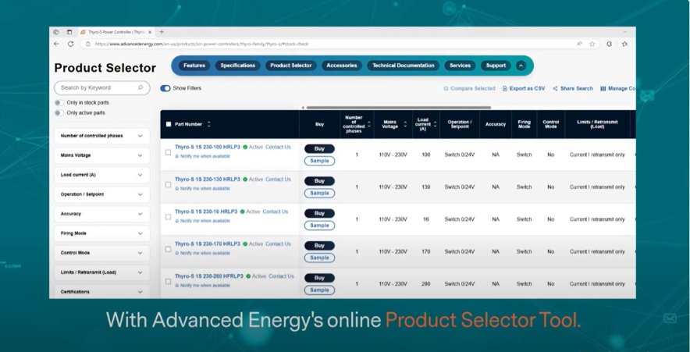Toggle the Show Filters switch
This screenshot has height=352, width=690.
[x=165, y=88]
